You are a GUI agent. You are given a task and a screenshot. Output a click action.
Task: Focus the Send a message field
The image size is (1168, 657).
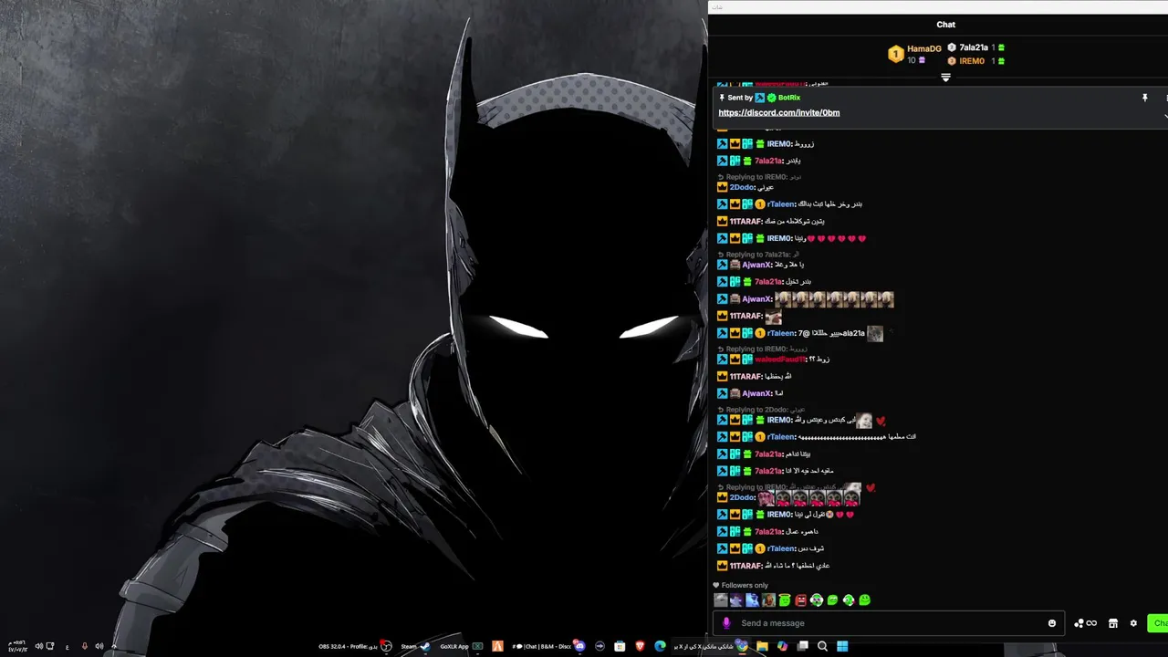point(890,623)
